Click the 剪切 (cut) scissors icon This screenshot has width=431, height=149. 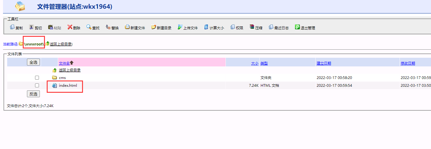(x=31, y=27)
